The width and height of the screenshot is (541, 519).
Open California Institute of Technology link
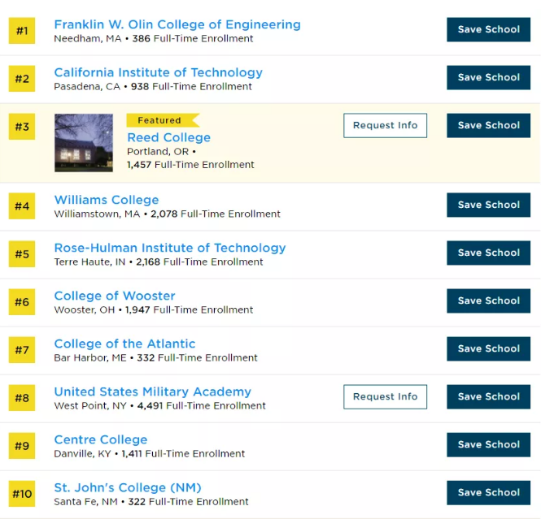[x=158, y=72]
